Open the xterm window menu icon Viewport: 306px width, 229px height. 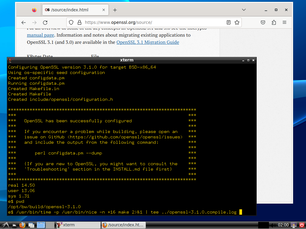click(10, 60)
